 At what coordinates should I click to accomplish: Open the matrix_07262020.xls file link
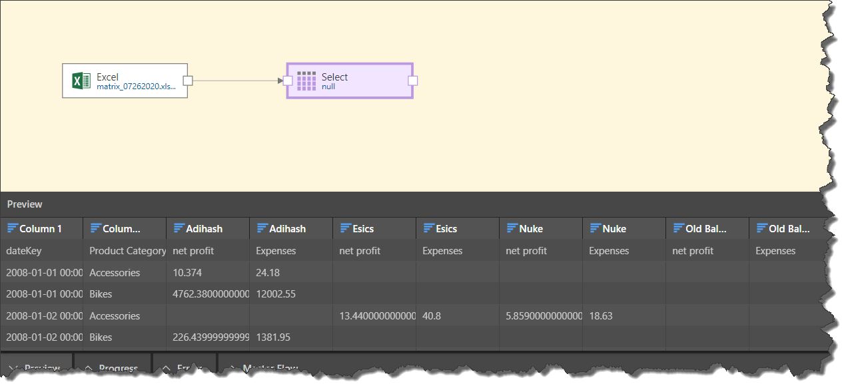136,87
